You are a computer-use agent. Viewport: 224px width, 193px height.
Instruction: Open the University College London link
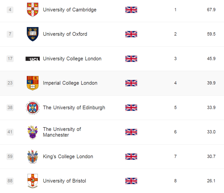tap(72, 59)
